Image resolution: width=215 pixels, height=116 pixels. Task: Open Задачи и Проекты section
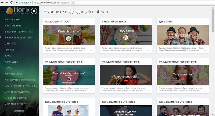coord(16,31)
